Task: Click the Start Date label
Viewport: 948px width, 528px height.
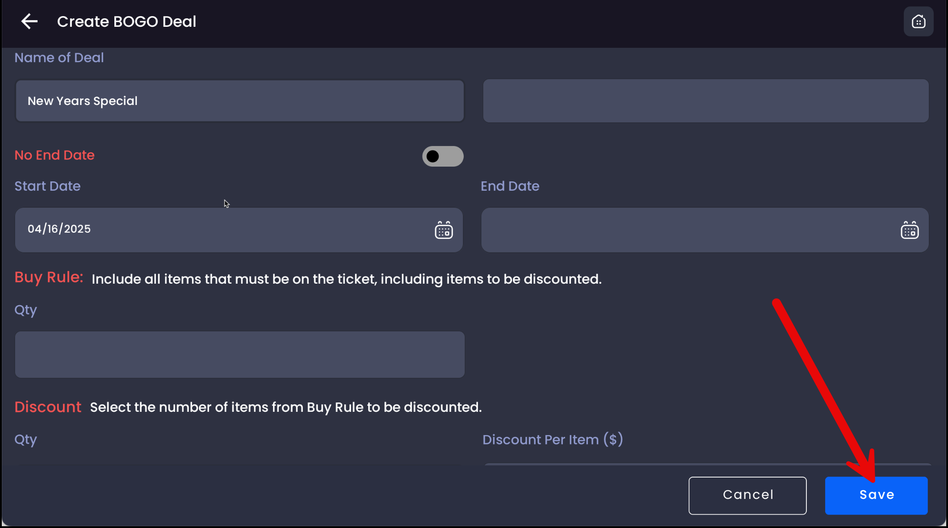Action: click(x=47, y=186)
